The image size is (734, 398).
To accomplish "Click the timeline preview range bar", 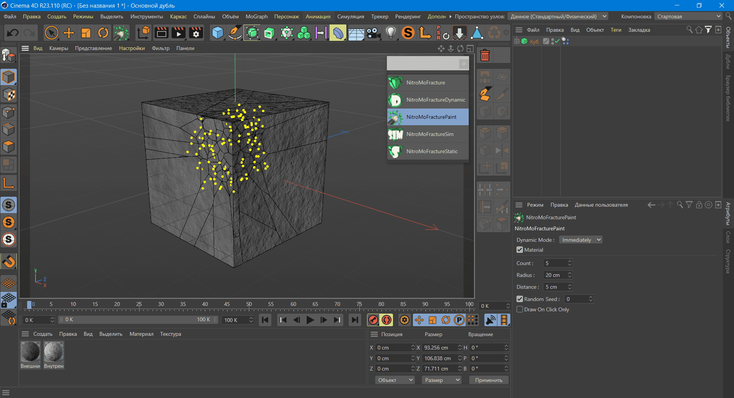I will click(138, 320).
